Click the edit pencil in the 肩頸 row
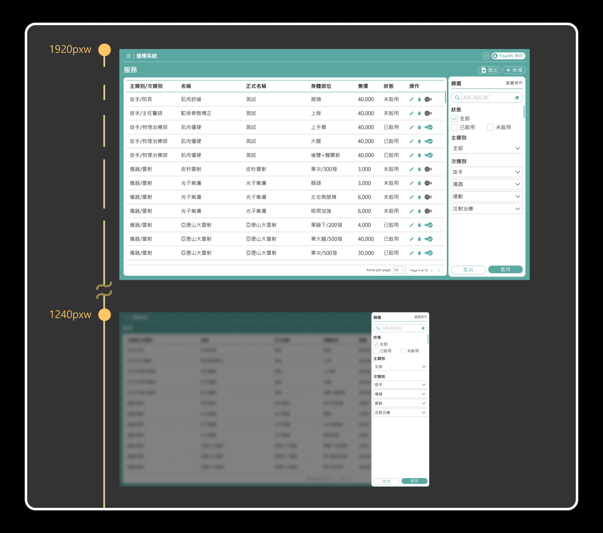Image resolution: width=603 pixels, height=533 pixels. 412,99
